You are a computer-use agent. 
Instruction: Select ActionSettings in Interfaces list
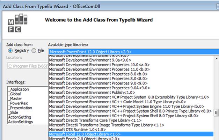click(20, 121)
